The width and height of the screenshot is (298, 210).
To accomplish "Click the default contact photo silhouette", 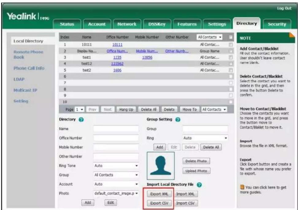I will tap(161, 166).
